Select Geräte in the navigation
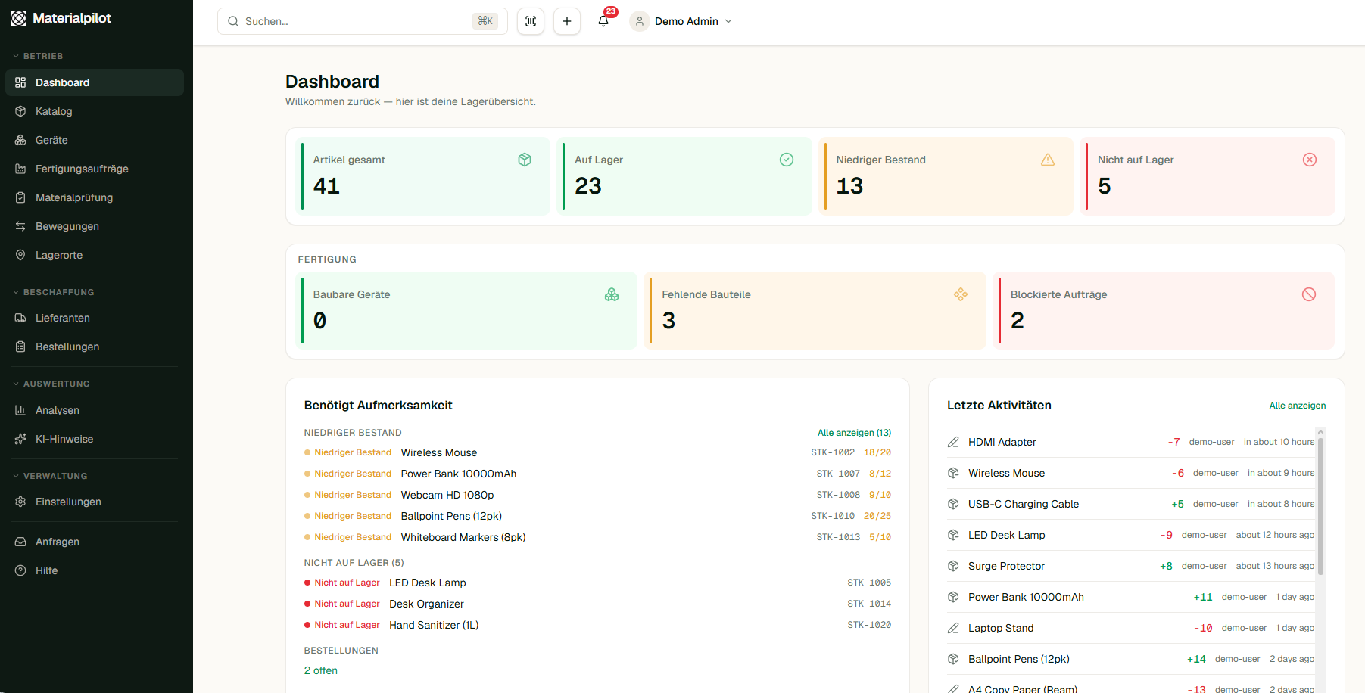1365x693 pixels. click(53, 140)
